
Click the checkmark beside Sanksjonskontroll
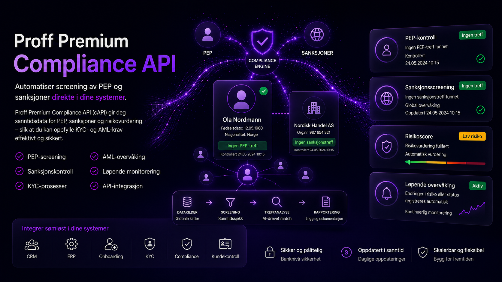20,171
